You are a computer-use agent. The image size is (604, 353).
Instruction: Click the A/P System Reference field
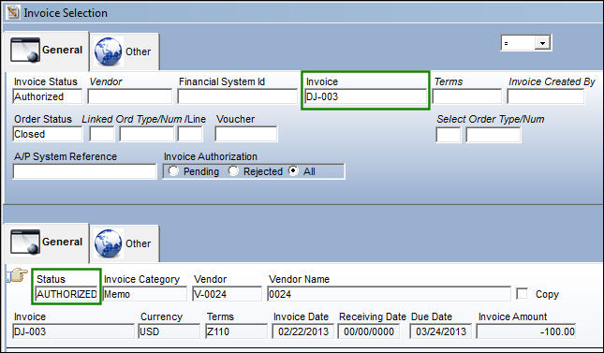click(84, 171)
